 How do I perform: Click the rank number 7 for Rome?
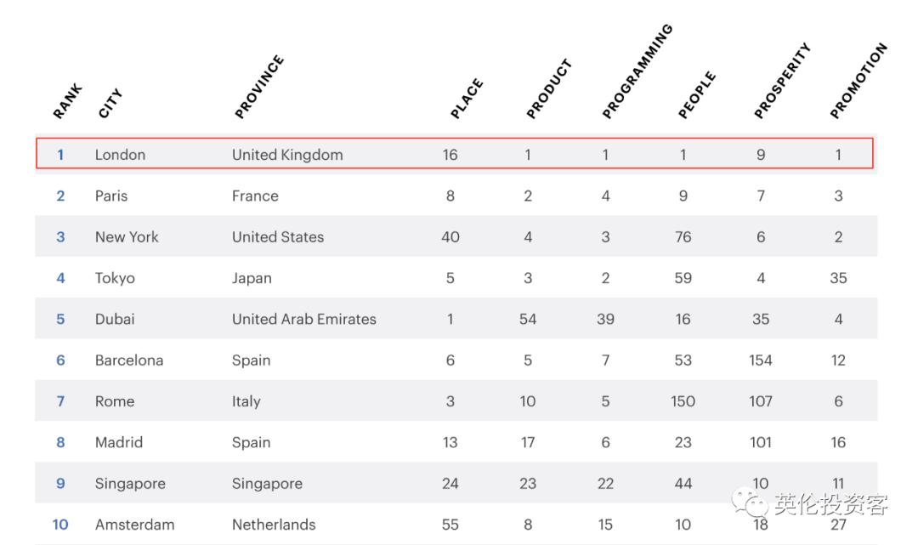pos(60,401)
